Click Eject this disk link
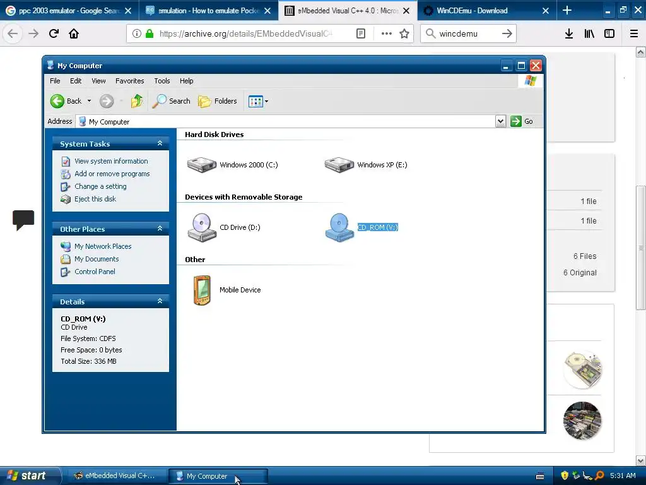The width and height of the screenshot is (646, 485). click(95, 199)
